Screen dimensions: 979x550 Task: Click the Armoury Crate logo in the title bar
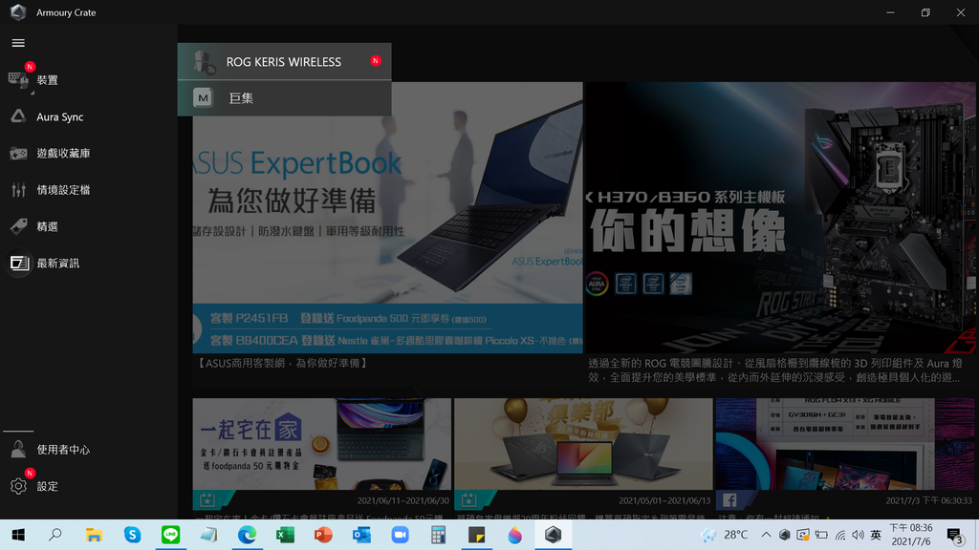pos(18,11)
